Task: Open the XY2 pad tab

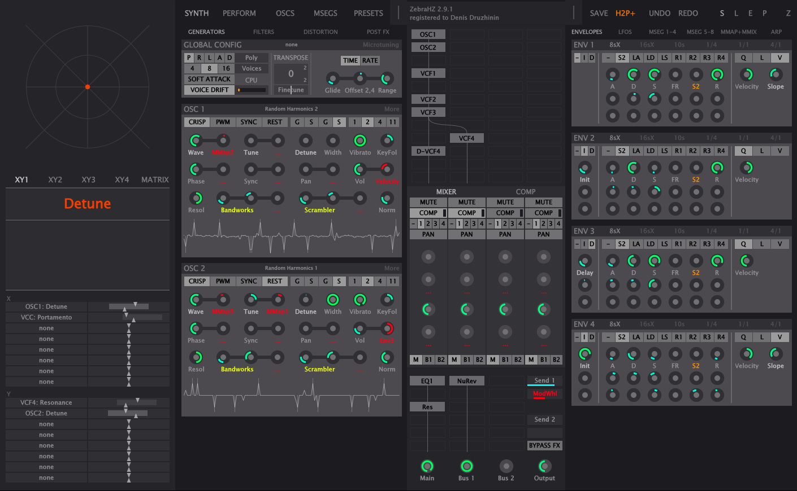Action: point(55,179)
